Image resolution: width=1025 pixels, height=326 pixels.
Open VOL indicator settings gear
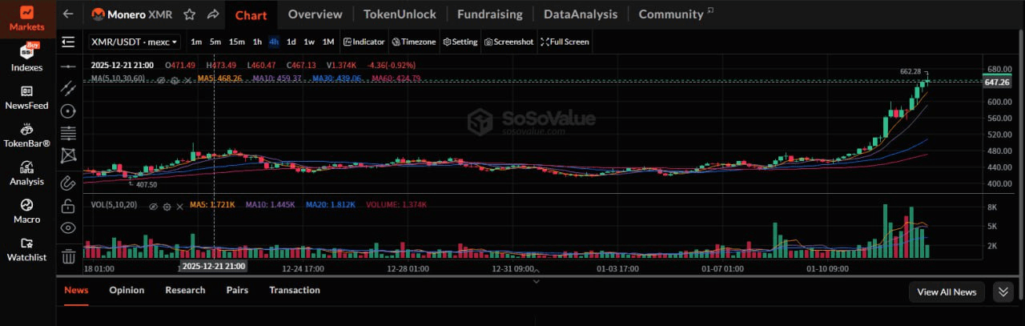click(167, 205)
